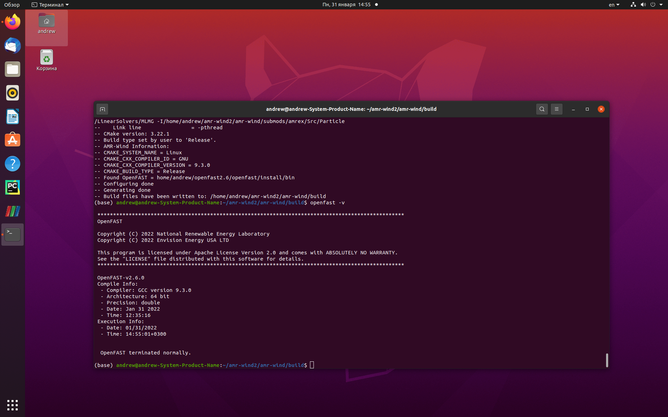
Task: Open LibreOffice Writer from the dock
Action: pos(12,116)
